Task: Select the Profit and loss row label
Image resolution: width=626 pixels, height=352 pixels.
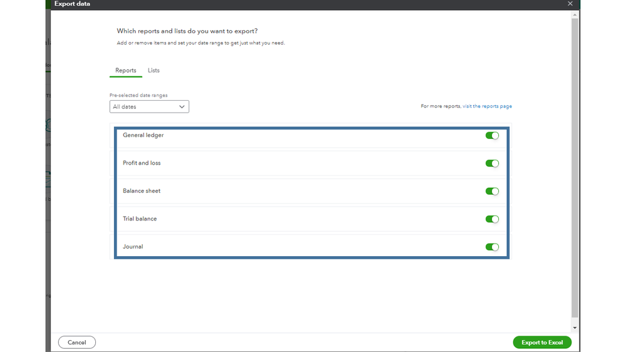Action: pos(142,163)
